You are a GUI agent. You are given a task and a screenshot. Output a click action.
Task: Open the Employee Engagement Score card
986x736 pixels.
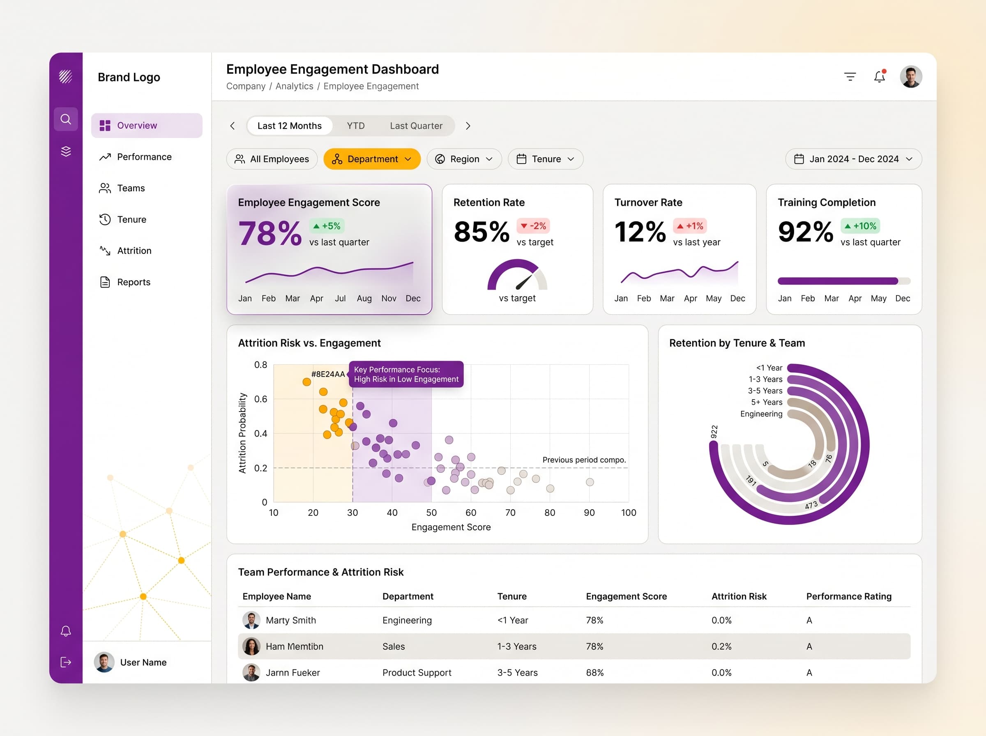[x=329, y=249]
